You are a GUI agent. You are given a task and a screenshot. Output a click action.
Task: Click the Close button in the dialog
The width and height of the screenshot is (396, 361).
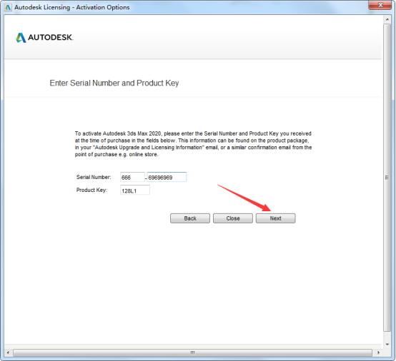pyautogui.click(x=232, y=218)
